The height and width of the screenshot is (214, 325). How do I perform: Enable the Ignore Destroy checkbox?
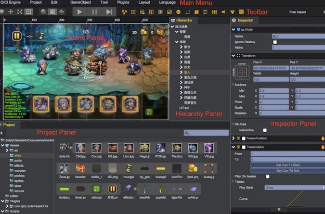click(x=275, y=42)
